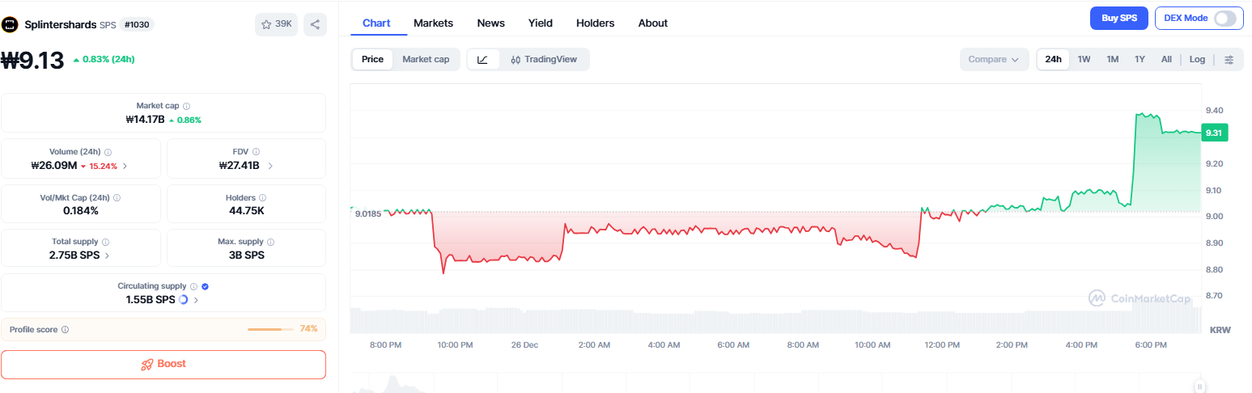Image resolution: width=1252 pixels, height=393 pixels.
Task: Click Volume (24h) info icon
Action: click(x=108, y=151)
